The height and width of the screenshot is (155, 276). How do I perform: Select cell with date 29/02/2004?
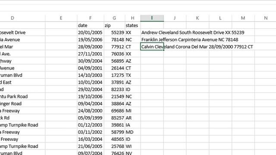point(91,89)
